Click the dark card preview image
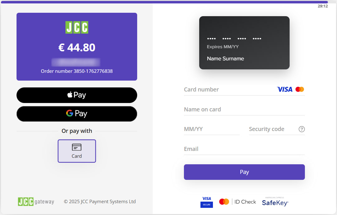This screenshot has height=215, width=337. coord(244,43)
